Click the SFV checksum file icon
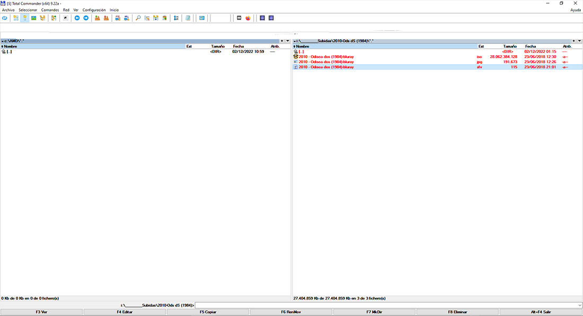Screen dimensions: 583x316 tap(296, 67)
